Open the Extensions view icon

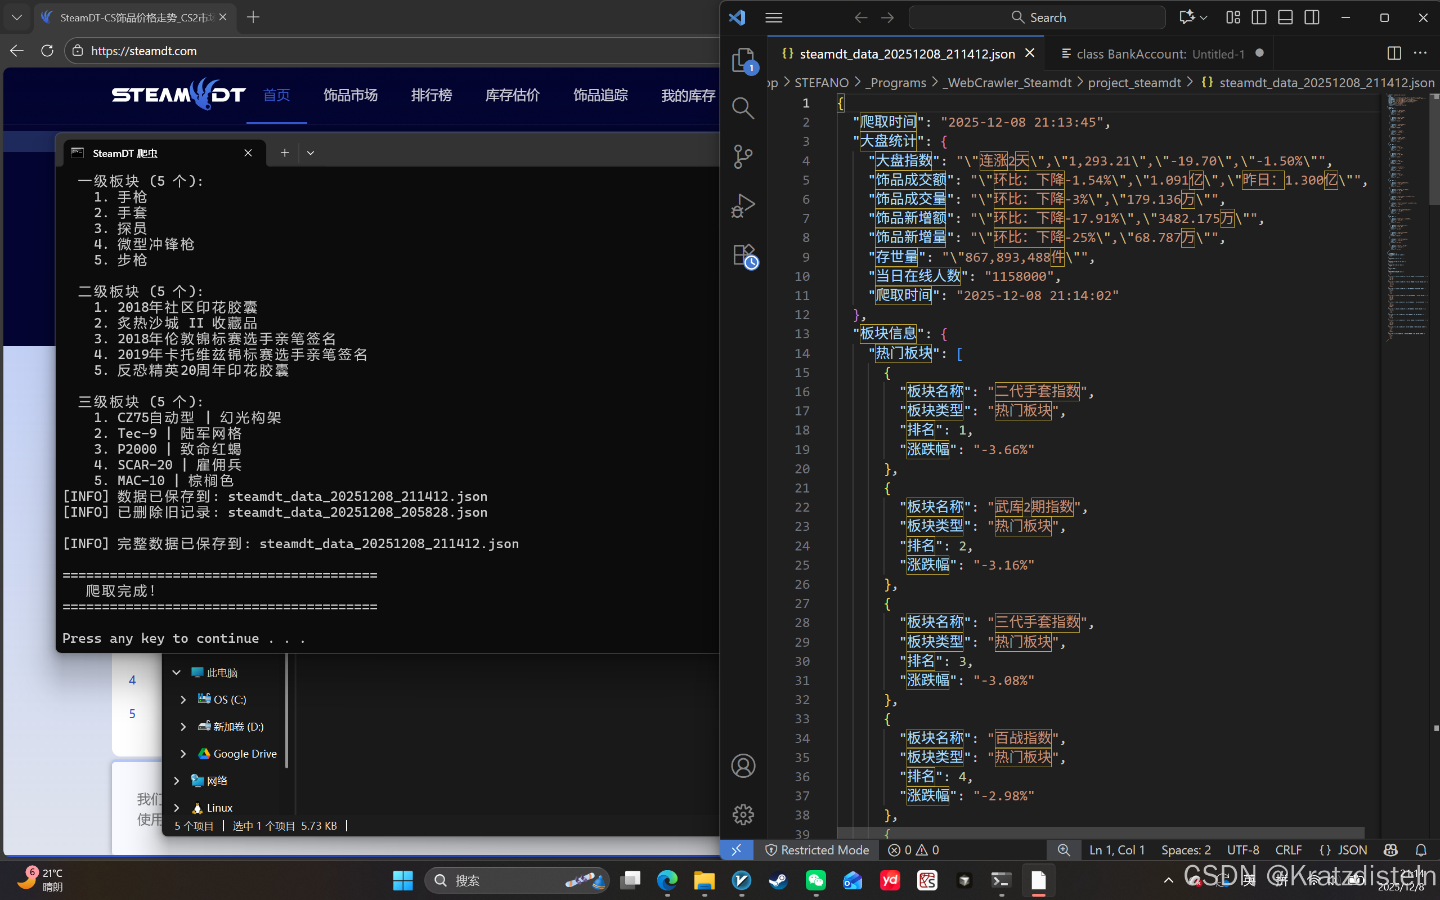pyautogui.click(x=743, y=256)
